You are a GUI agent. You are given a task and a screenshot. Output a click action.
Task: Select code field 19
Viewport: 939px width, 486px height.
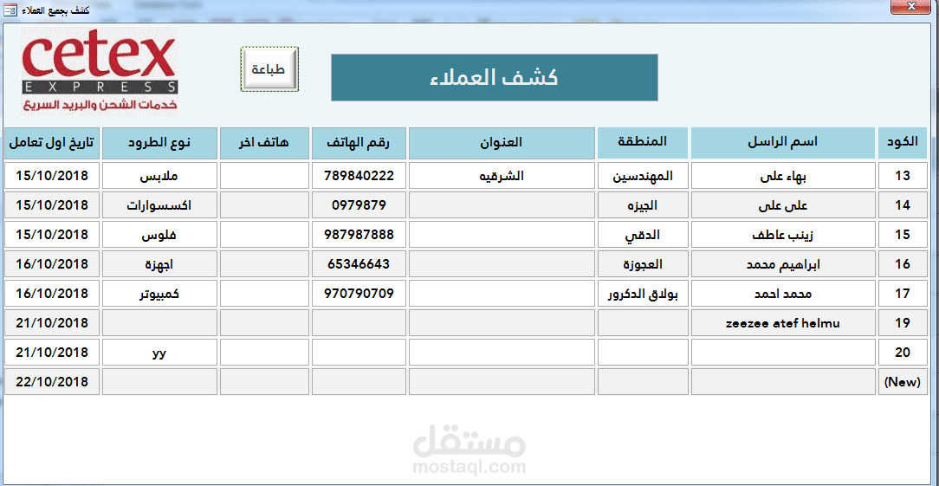click(902, 322)
